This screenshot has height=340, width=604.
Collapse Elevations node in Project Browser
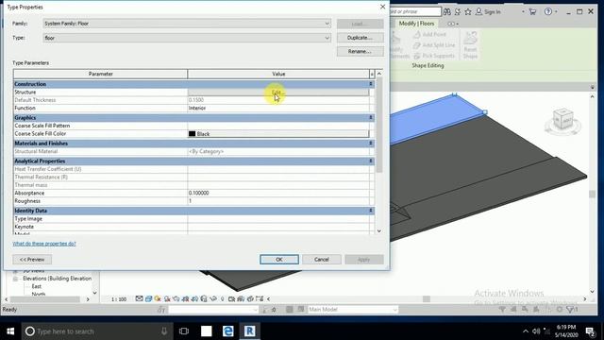[16, 279]
